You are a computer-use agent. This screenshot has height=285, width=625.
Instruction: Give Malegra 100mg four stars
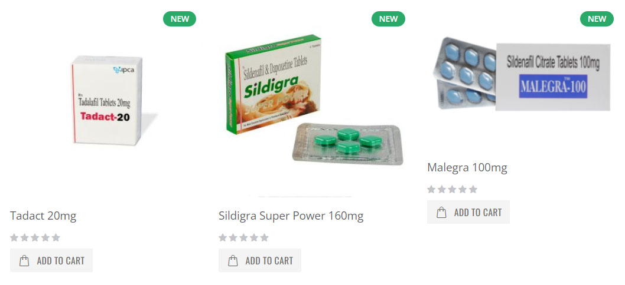pyautogui.click(x=463, y=189)
